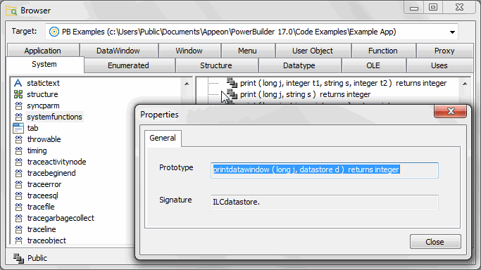Select systemfunctions in the object list
Viewport: 481px width, 270px height.
(x=55, y=117)
